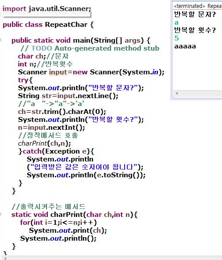Click the "String str=input.nextLine();" line
Viewport: 222px width, 260px height.
click(x=68, y=96)
